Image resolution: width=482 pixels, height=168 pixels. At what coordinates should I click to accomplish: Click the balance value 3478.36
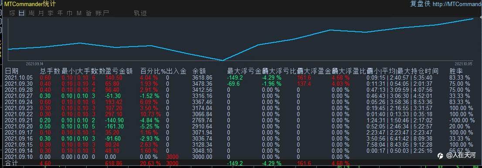[x=202, y=84]
